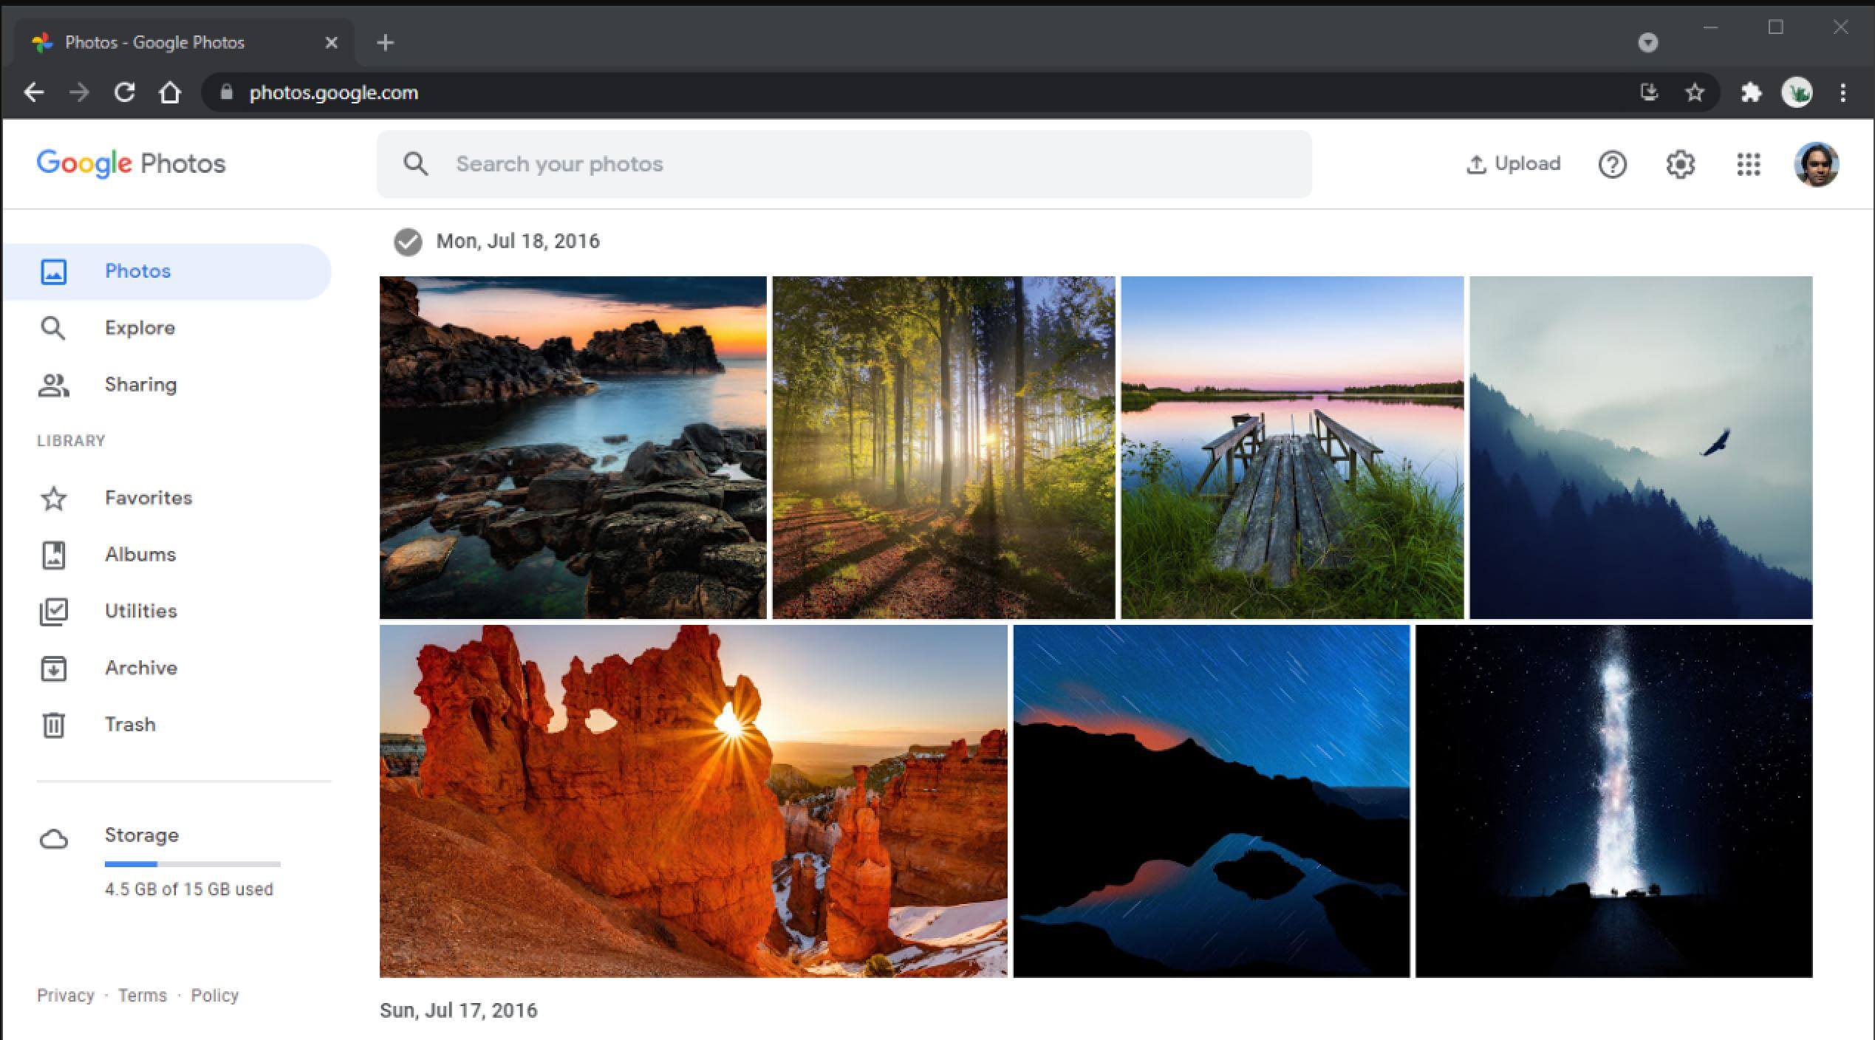Click the Explore magnifier icon in sidebar
Screen dimensions: 1875x1040
coord(53,328)
